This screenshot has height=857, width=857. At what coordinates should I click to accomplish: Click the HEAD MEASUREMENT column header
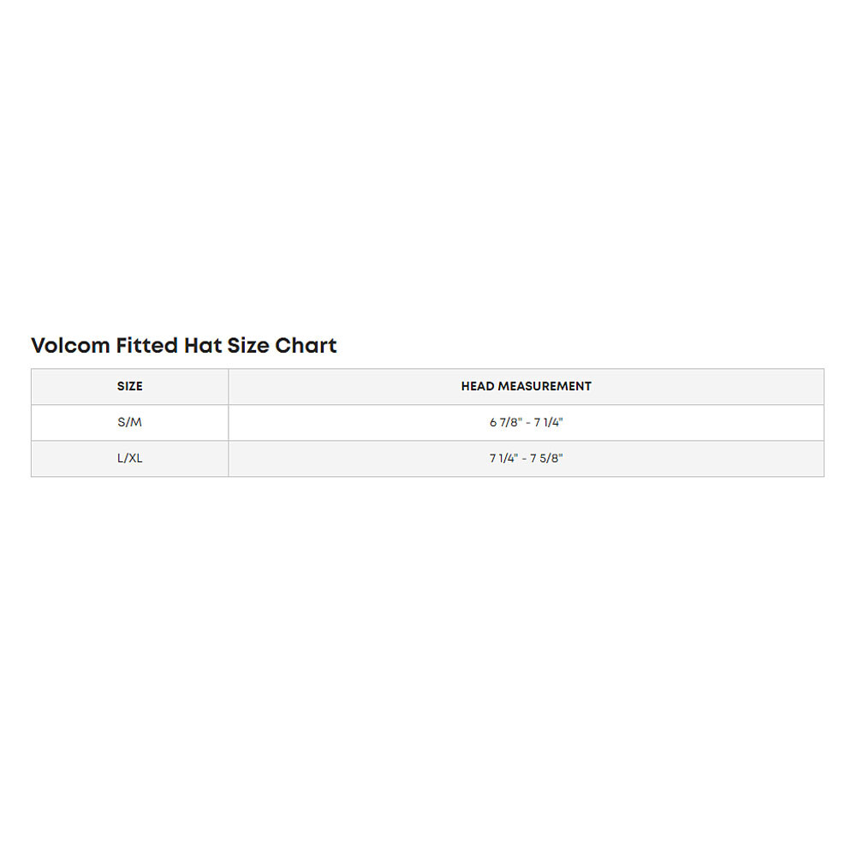pyautogui.click(x=526, y=386)
